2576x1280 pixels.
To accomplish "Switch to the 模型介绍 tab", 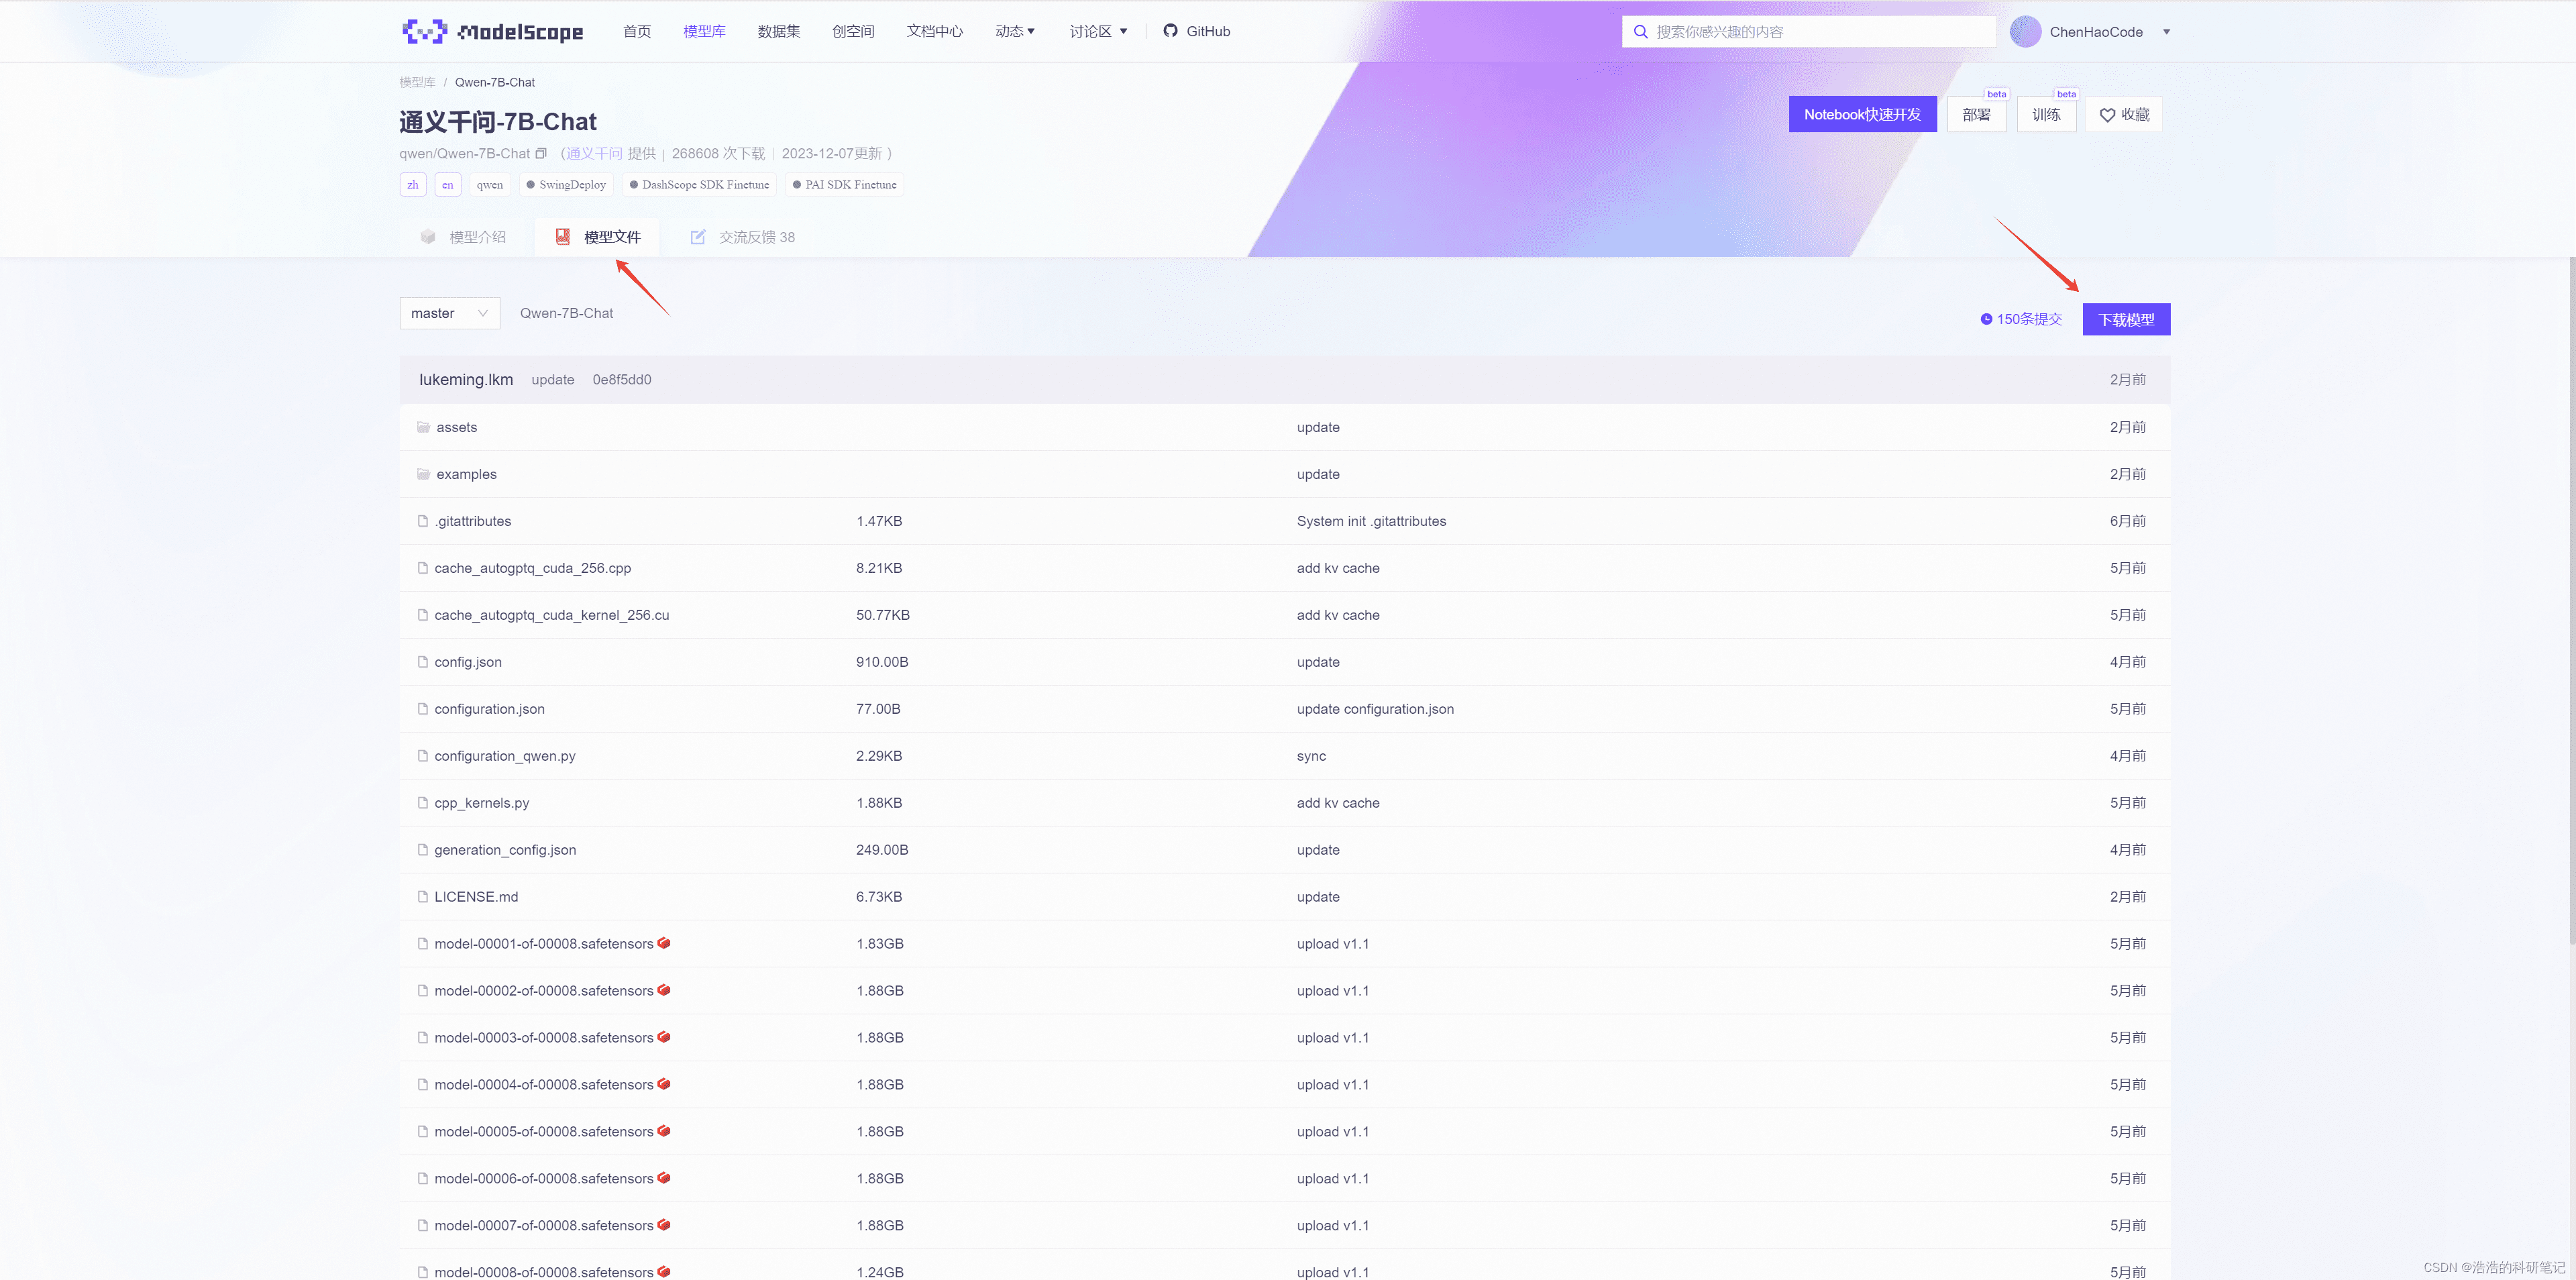I will (463, 237).
